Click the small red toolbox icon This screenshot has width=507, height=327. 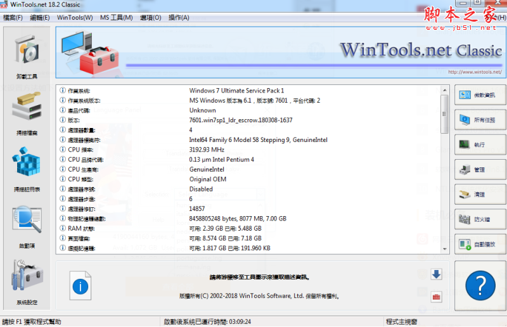[436, 297]
